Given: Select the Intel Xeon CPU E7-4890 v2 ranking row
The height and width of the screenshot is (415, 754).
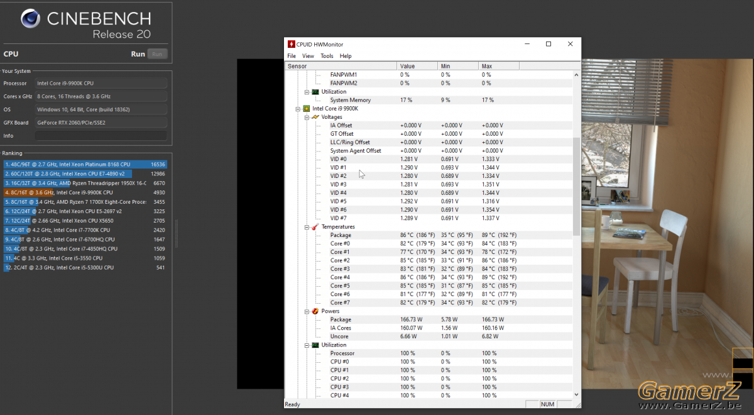Looking at the screenshot, I should pyautogui.click(x=85, y=174).
